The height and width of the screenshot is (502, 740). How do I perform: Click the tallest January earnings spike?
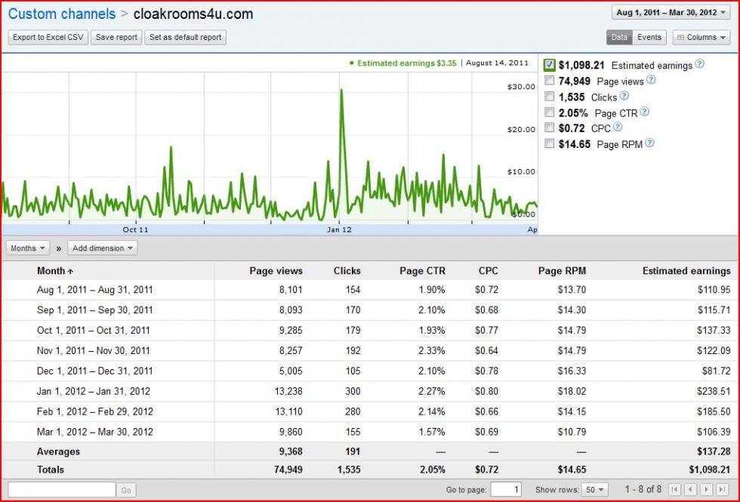(x=341, y=91)
